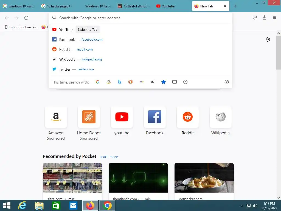Click the back navigation arrow
Viewport: 281px width, 211px height.
7,18
